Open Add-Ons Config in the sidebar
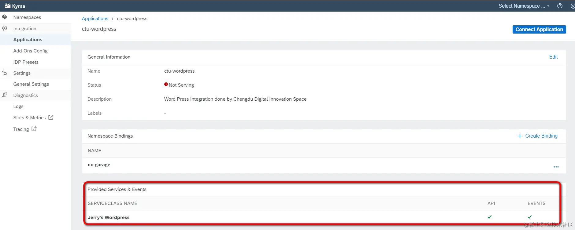The height and width of the screenshot is (230, 575). coord(30,51)
